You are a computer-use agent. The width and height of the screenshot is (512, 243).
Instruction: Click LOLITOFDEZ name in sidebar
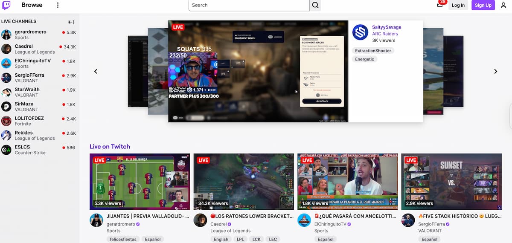click(29, 118)
